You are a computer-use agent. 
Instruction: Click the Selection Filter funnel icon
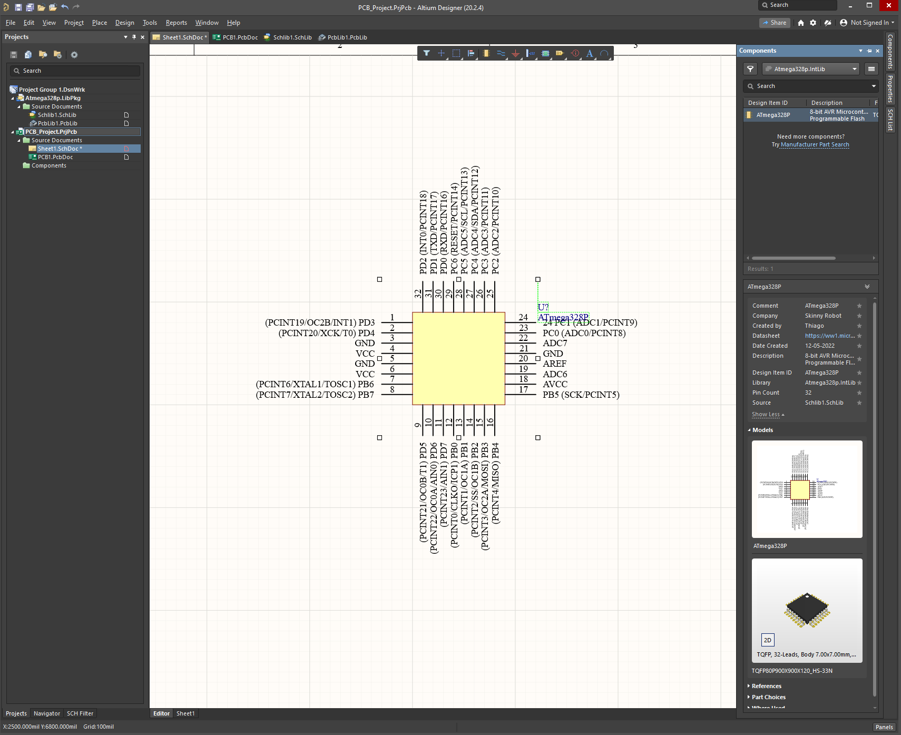[x=426, y=53]
